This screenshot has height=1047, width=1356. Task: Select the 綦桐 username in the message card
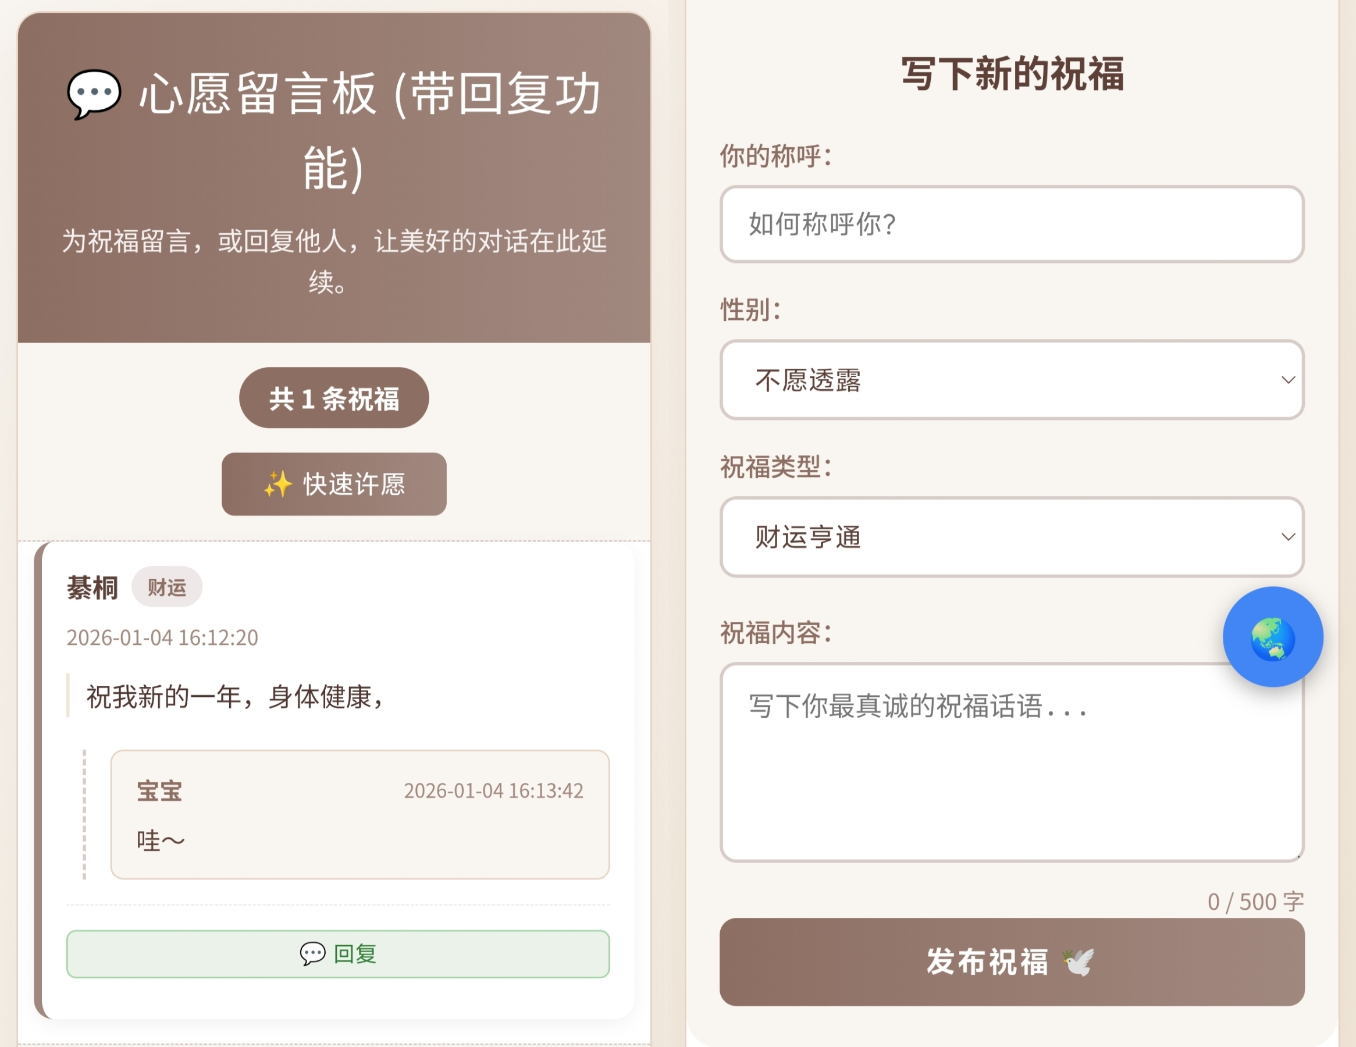coord(92,586)
